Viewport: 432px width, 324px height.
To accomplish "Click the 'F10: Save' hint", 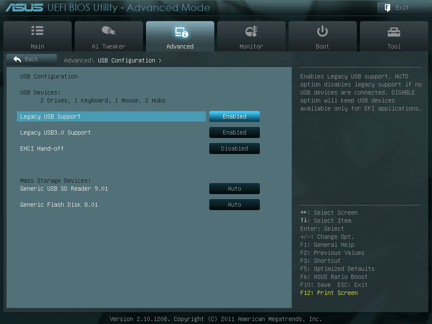I will 316,285.
